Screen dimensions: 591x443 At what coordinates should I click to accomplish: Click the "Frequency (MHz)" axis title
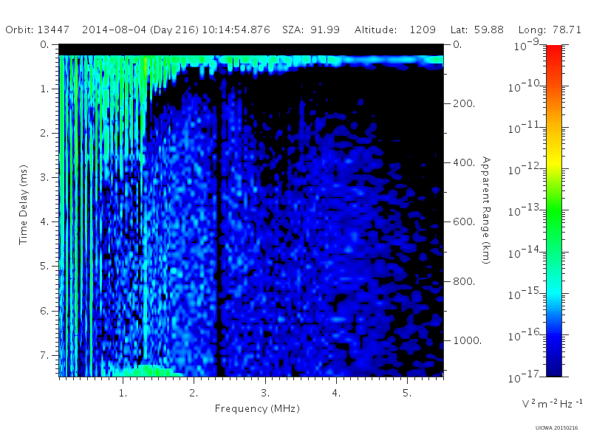point(257,409)
